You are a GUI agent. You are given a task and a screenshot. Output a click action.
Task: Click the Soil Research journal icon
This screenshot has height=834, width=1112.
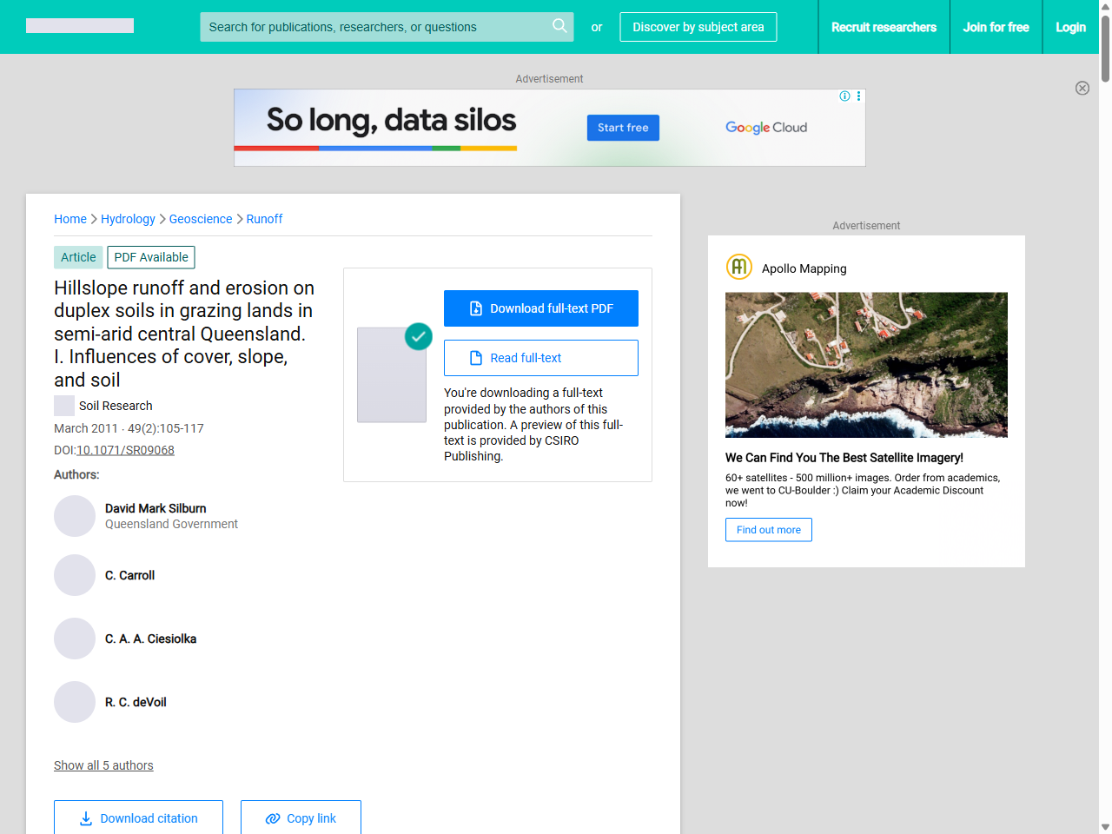pos(64,406)
